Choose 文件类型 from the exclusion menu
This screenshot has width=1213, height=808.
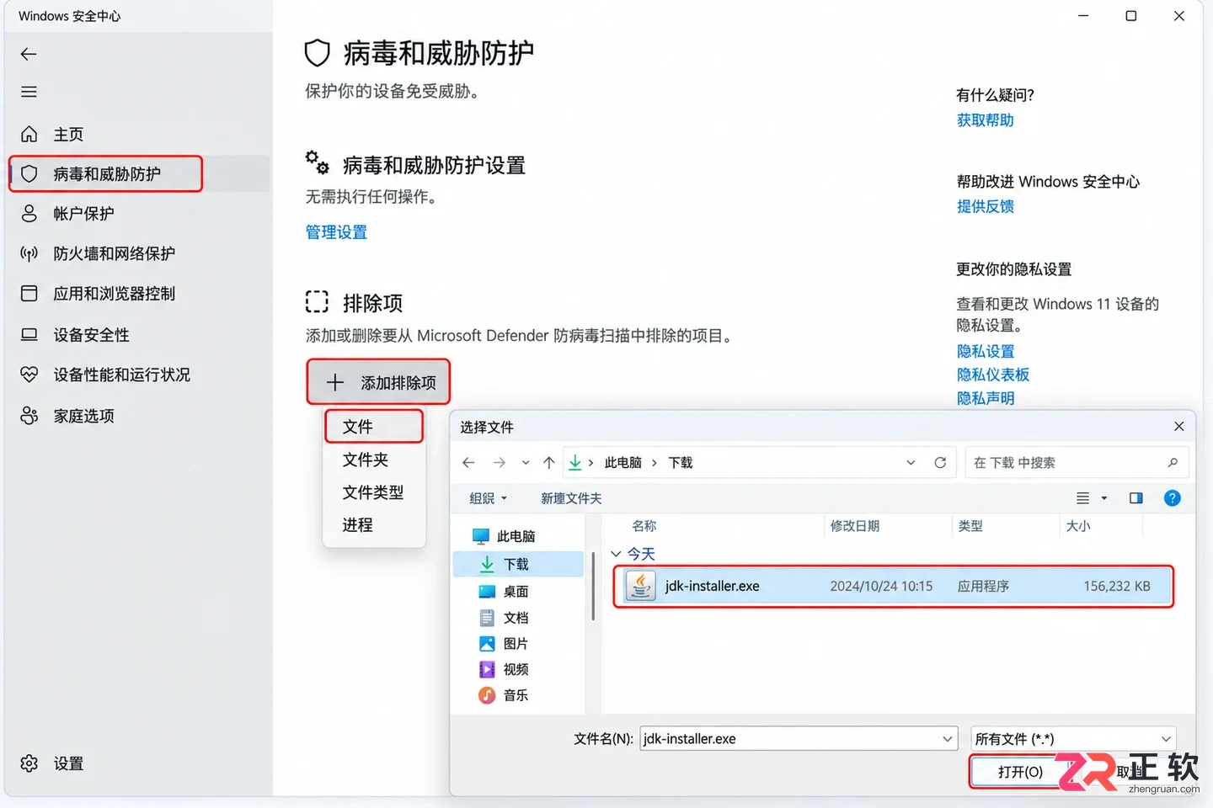coord(374,492)
